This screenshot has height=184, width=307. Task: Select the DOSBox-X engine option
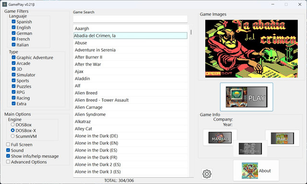[x=13, y=130]
